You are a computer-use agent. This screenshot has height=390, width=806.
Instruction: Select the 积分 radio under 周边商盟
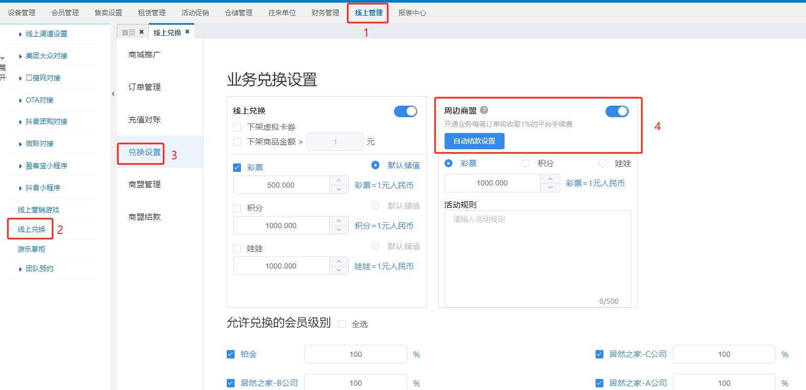[526, 163]
